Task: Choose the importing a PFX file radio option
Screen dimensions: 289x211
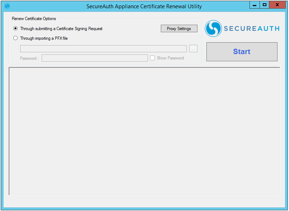Action: tap(15, 38)
